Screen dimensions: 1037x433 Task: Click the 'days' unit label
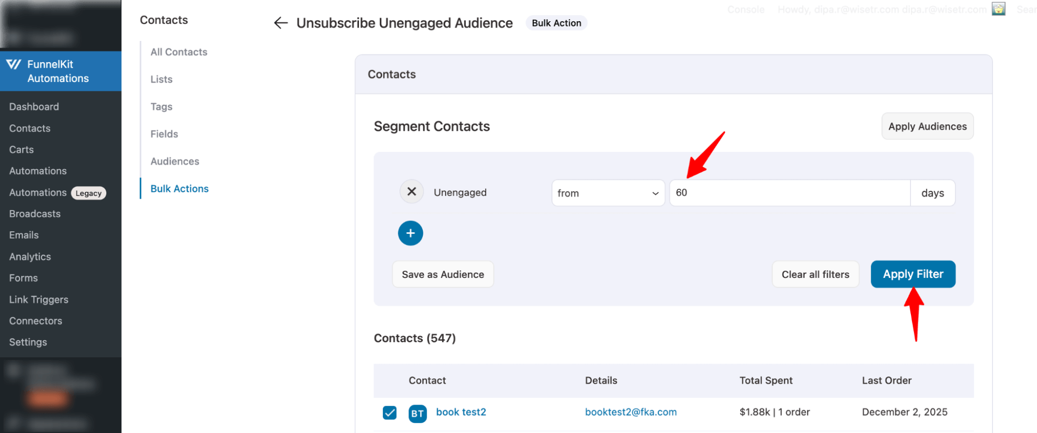point(933,193)
